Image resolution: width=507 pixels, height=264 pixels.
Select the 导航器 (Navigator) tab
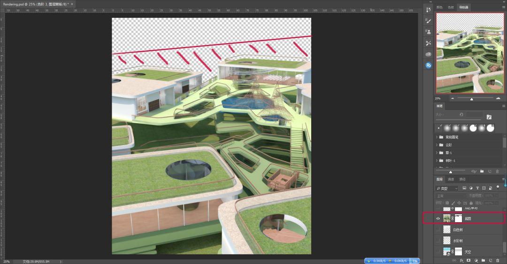coord(464,7)
